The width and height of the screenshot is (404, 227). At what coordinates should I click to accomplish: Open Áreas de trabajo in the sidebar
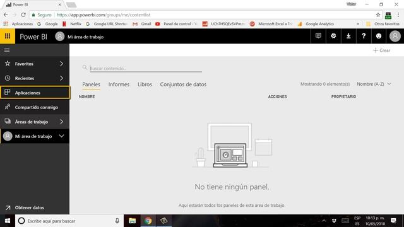(35, 122)
